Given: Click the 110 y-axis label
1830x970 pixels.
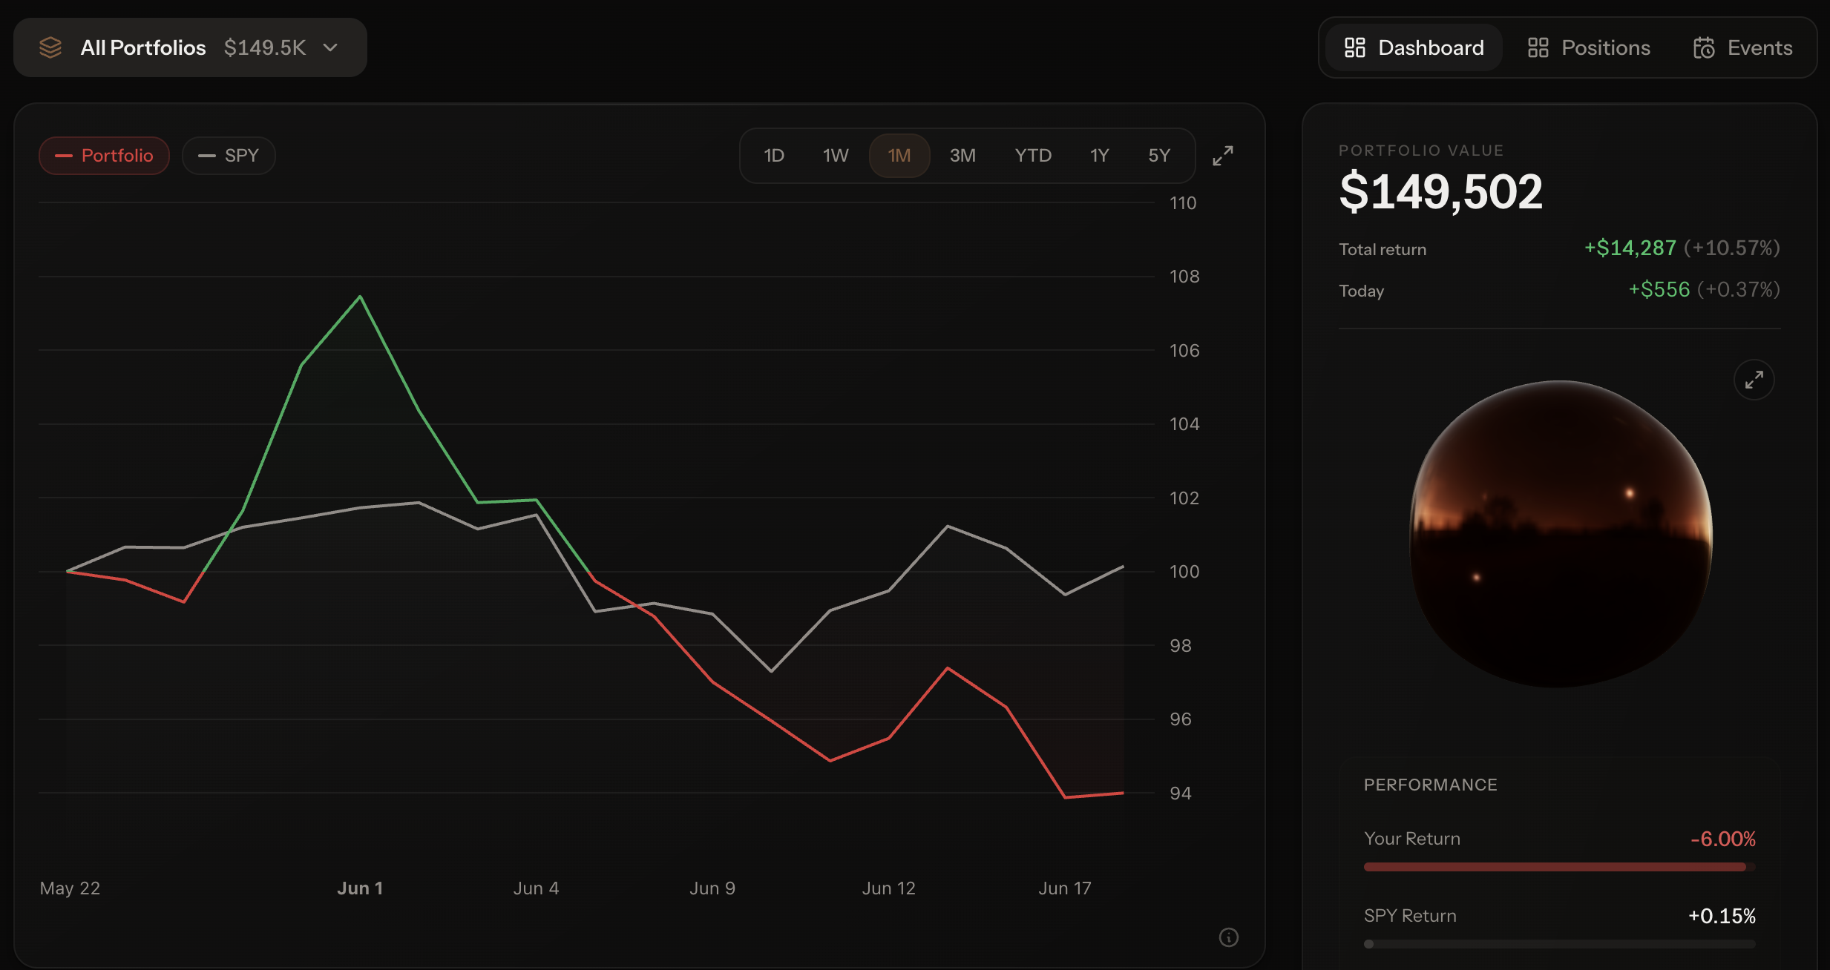Looking at the screenshot, I should click(x=1183, y=202).
